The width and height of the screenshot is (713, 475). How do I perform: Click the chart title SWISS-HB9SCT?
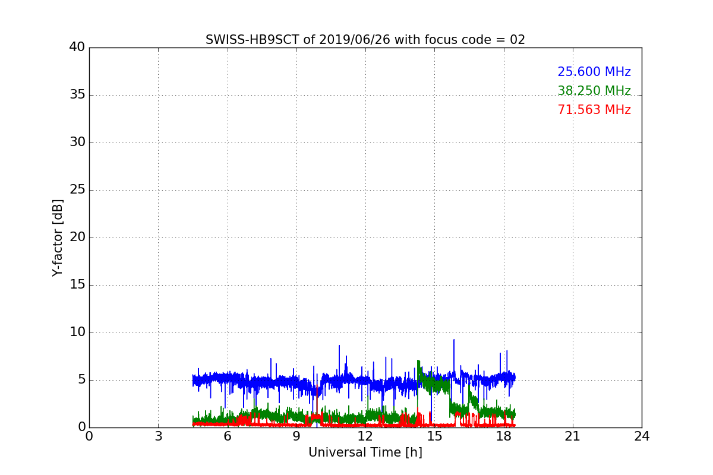(365, 40)
